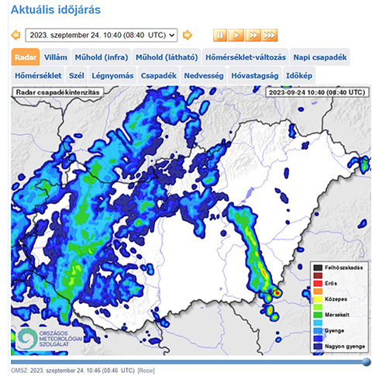Click the next time step arrow

[x=188, y=35]
